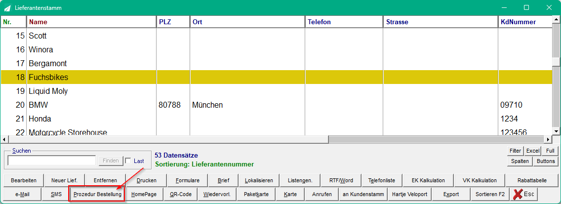561x204 pixels.
Task: Click the Hartje Veloport button
Action: (410, 194)
